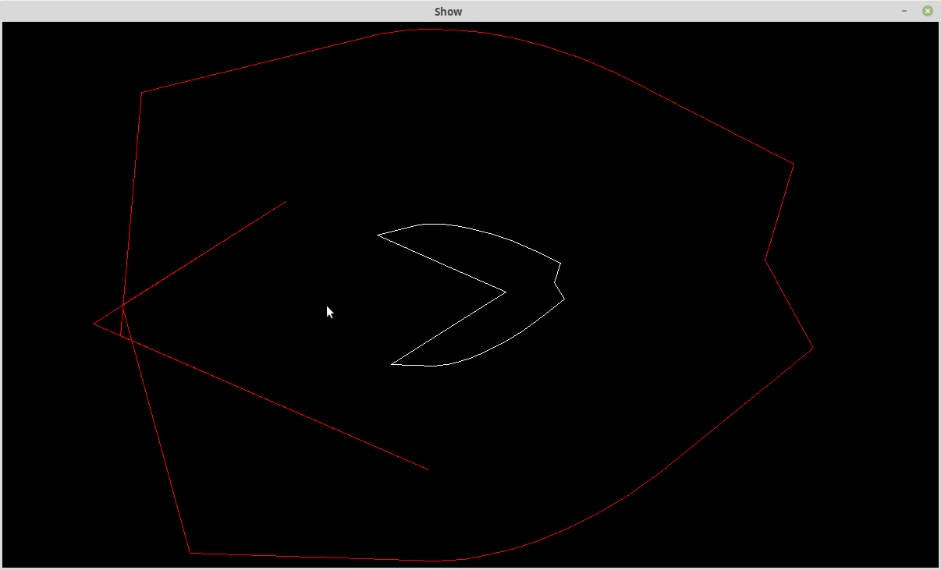The height and width of the screenshot is (570, 941).
Task: Click the "Show" window title text
Action: pos(449,12)
